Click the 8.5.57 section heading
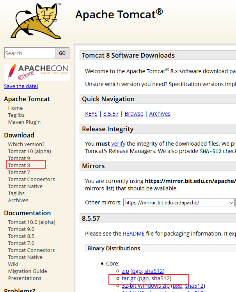236x292 pixels. (91, 218)
